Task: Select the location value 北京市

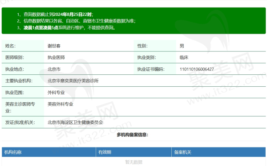Action: click(54, 69)
